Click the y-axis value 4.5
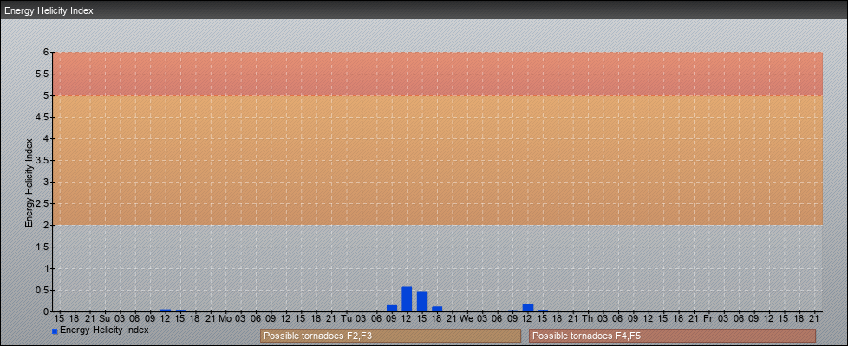Screen dimensions: 848x346 point(42,117)
